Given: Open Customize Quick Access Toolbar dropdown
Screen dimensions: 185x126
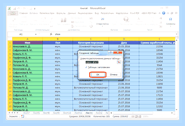Looking at the screenshot, I should point(35,9).
